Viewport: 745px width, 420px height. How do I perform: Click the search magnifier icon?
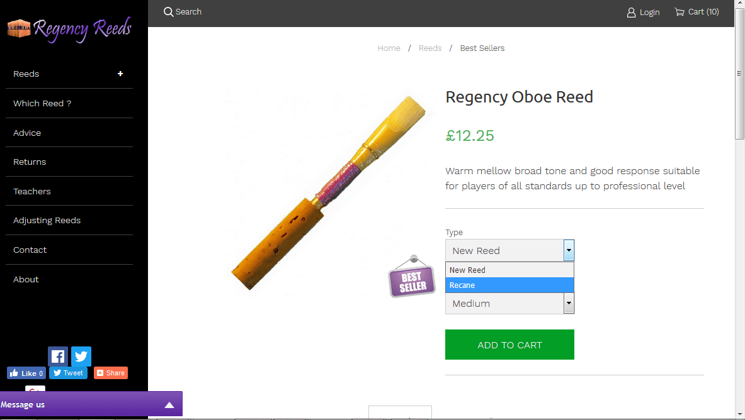click(x=168, y=12)
